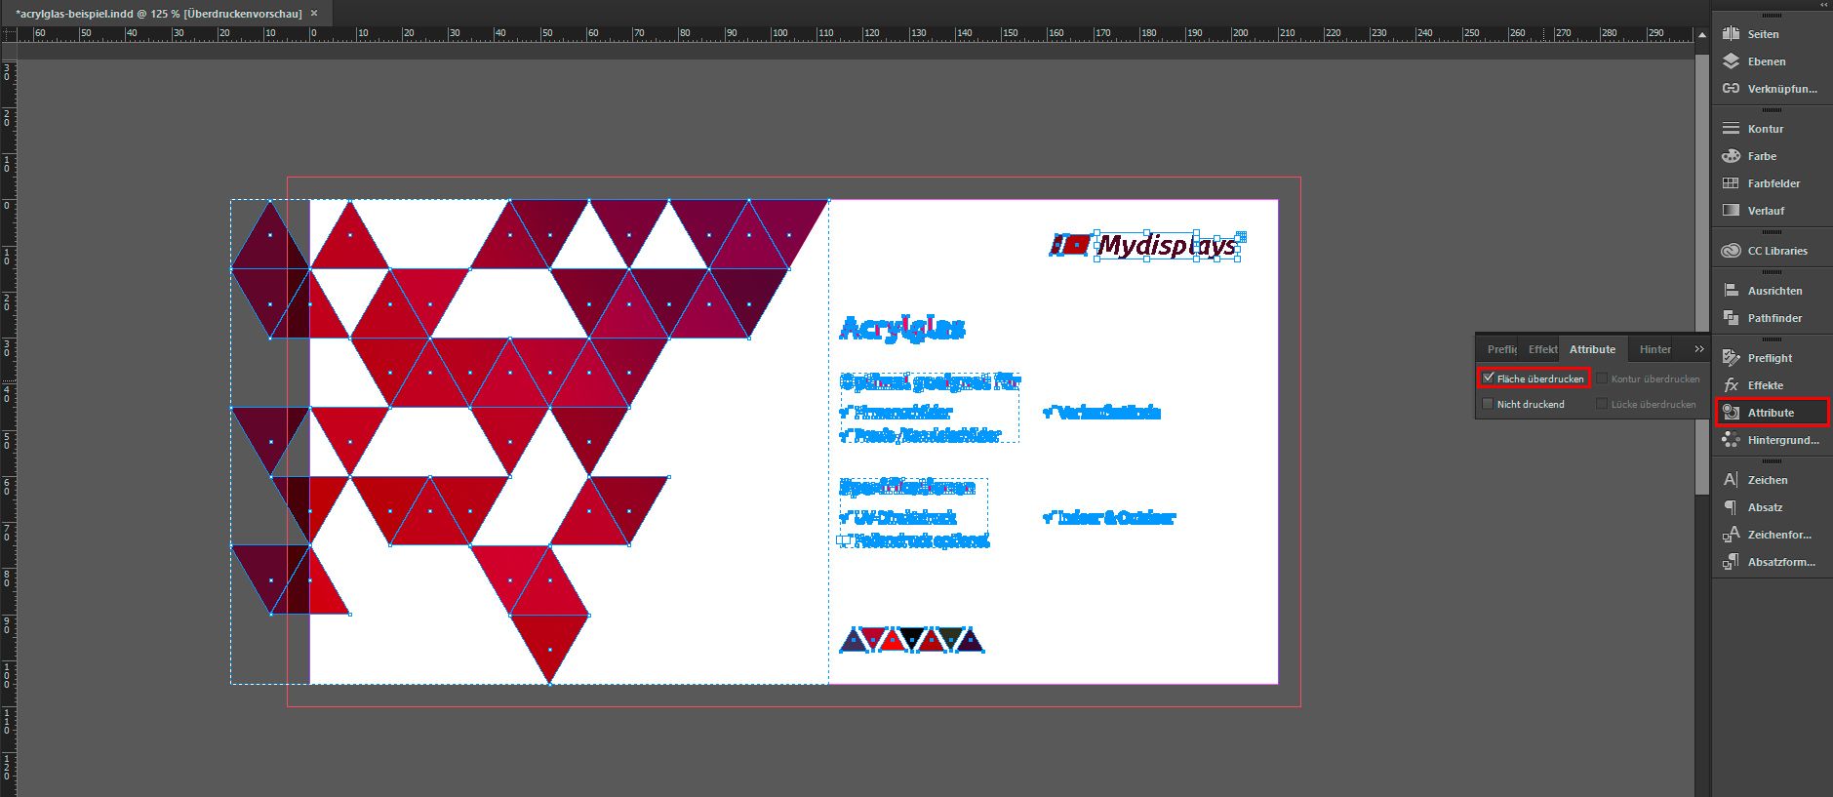Click vertical scrollbar up arrow
1833x797 pixels.
pos(1701,34)
